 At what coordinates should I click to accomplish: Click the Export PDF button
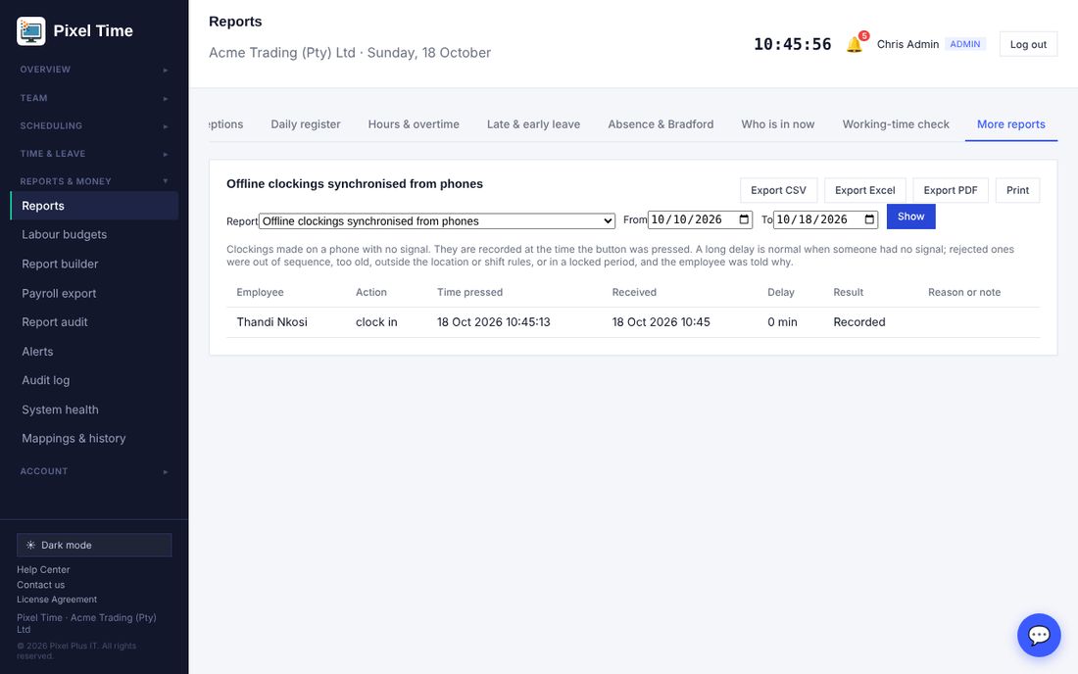[951, 190]
